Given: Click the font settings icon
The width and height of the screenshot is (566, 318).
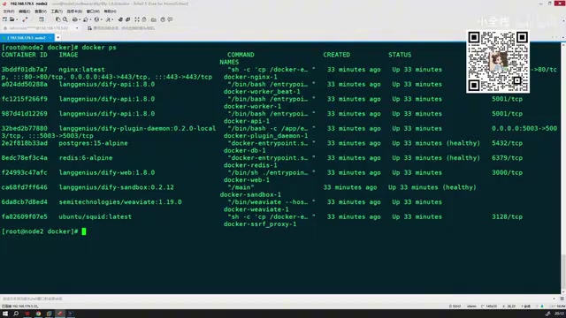Looking at the screenshot, I should click(108, 19).
